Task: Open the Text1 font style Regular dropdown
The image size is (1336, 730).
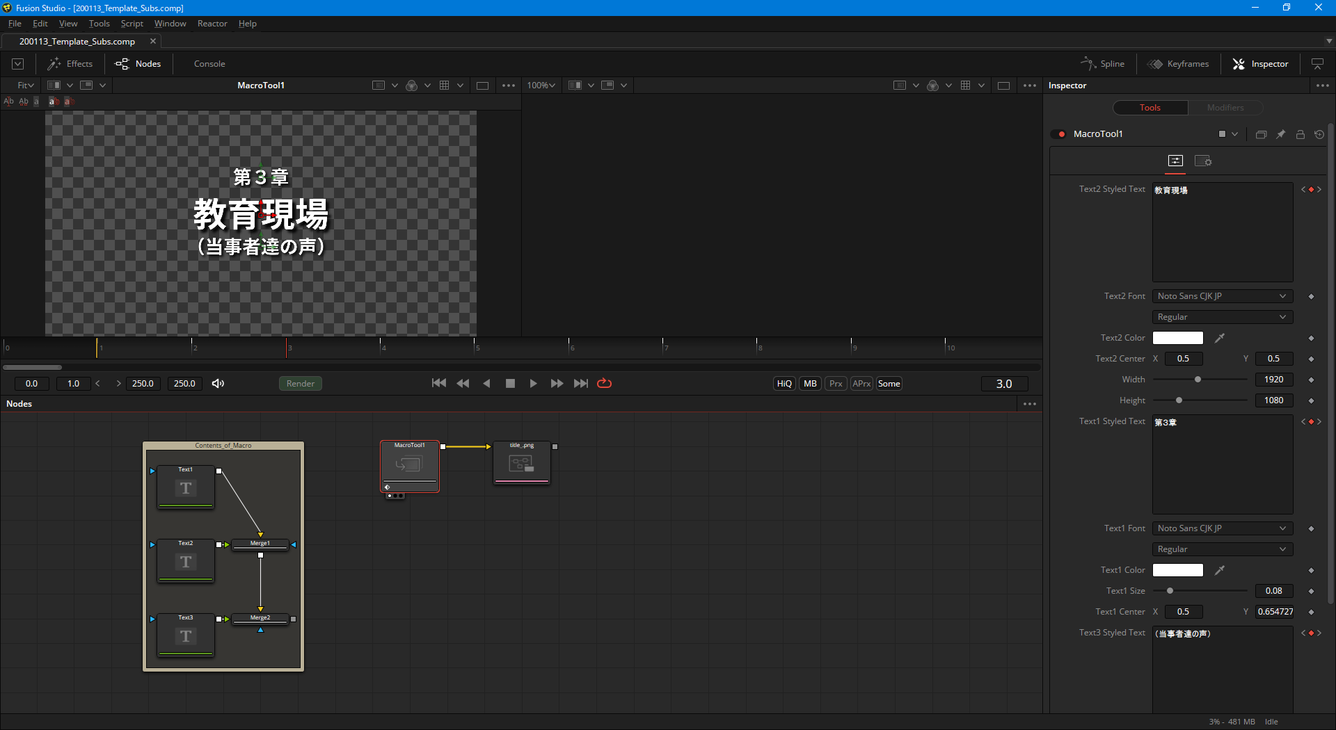Action: click(x=1223, y=549)
